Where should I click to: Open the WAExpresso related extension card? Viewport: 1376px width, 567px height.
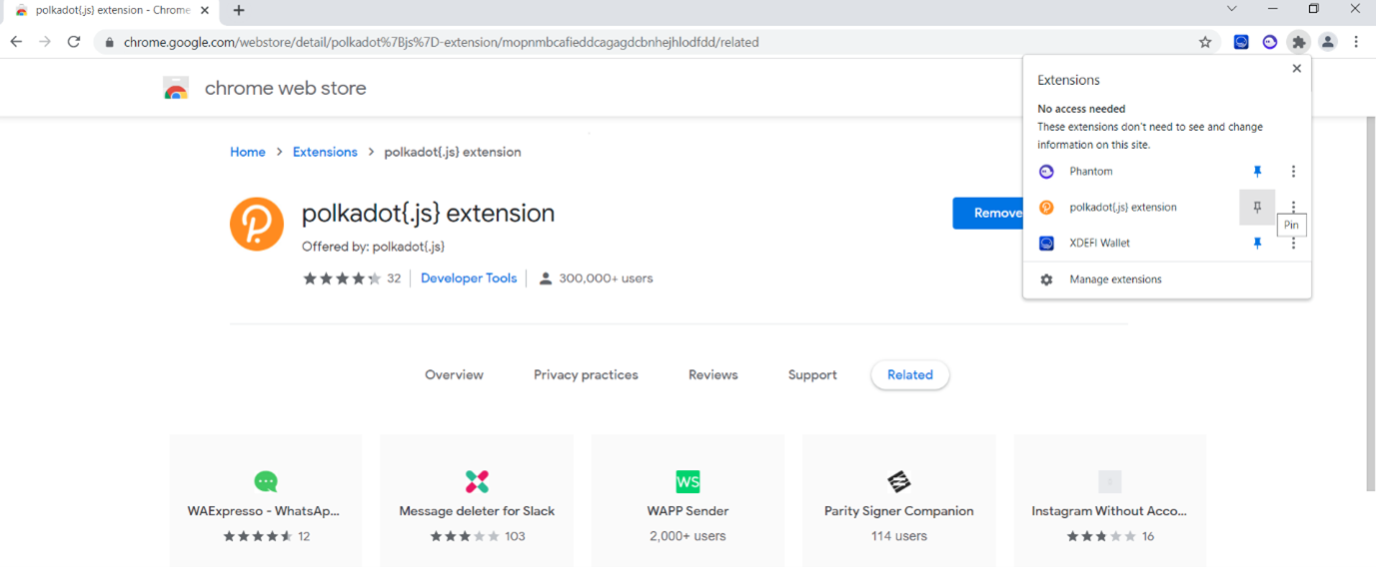click(x=266, y=500)
